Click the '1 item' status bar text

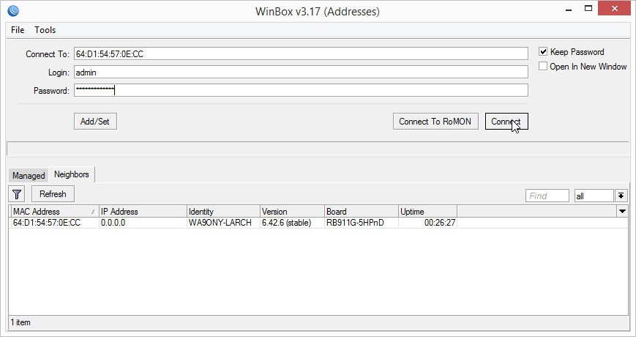pyautogui.click(x=20, y=322)
